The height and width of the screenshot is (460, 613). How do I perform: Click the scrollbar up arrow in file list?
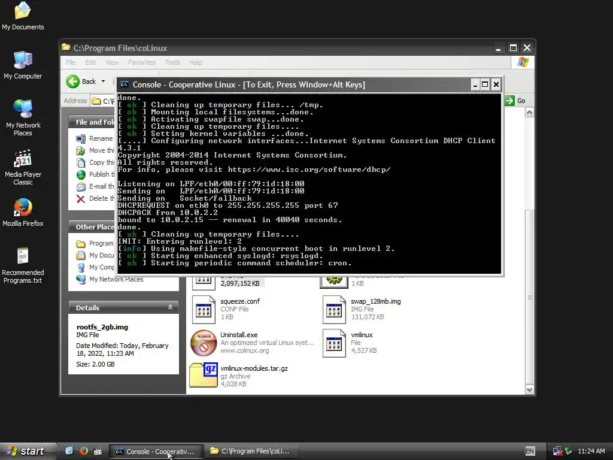529,113
